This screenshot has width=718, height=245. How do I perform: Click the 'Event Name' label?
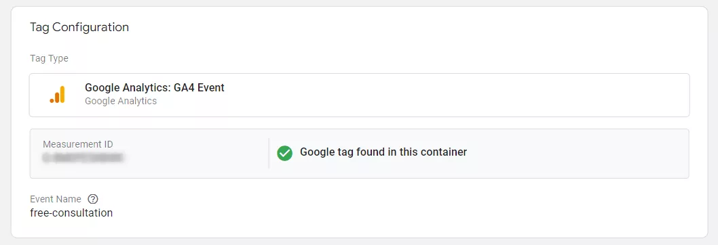point(56,199)
